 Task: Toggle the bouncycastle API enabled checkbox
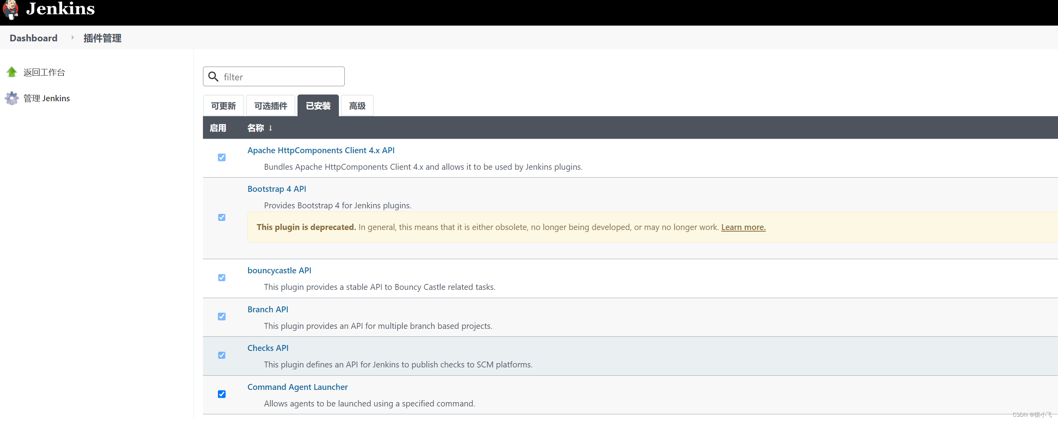coord(222,278)
